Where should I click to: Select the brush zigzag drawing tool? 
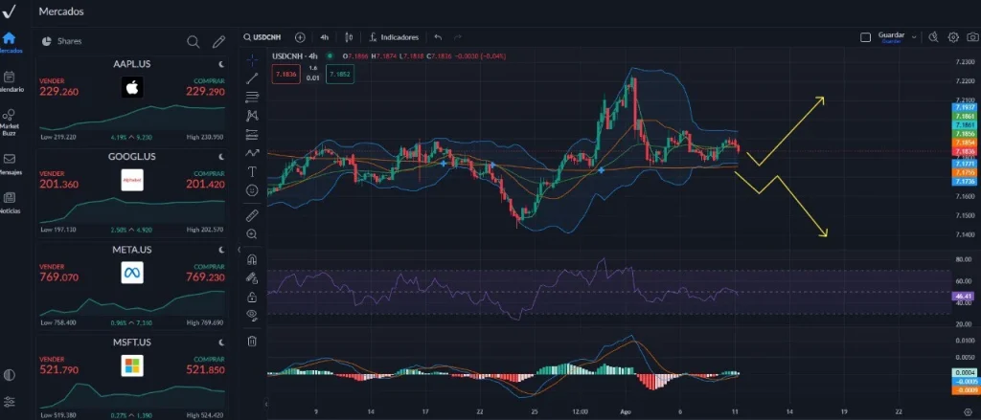[252, 152]
